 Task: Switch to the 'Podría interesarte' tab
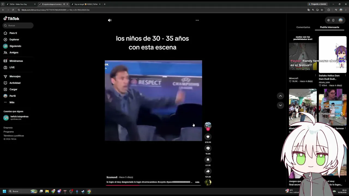click(x=330, y=27)
